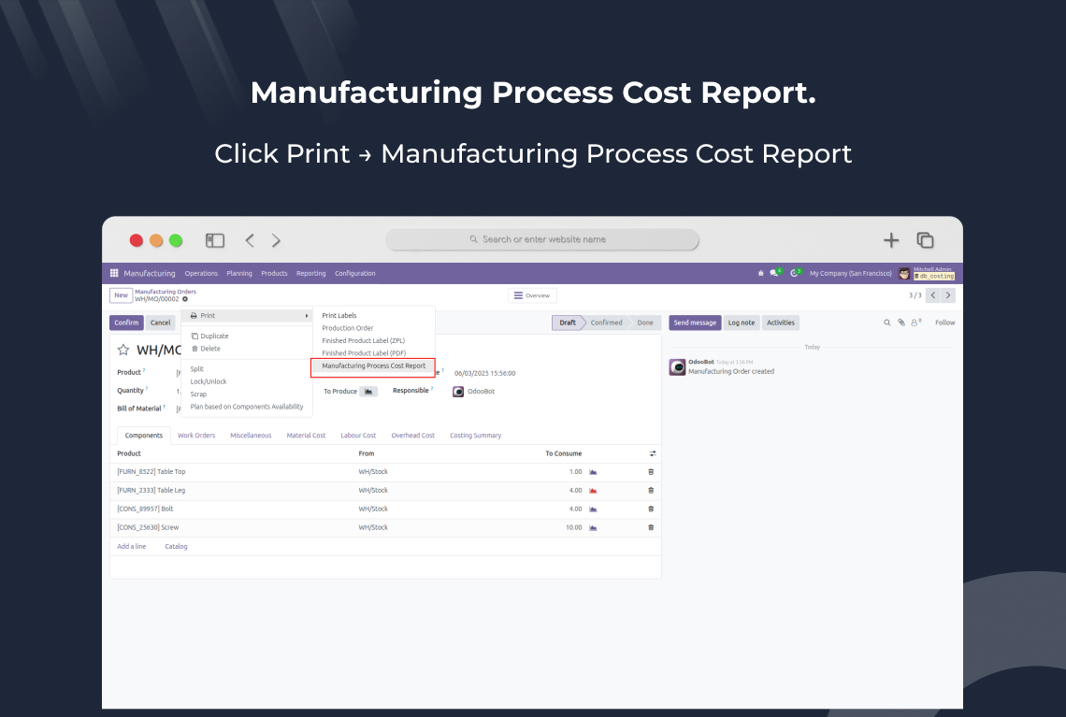Search messages in chatter magnifier icon
Image resolution: width=1066 pixels, height=717 pixels.
[886, 323]
